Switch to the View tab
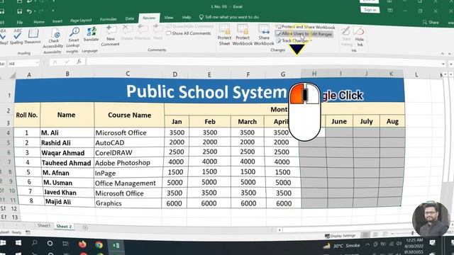454x255 pixels. coord(169,18)
